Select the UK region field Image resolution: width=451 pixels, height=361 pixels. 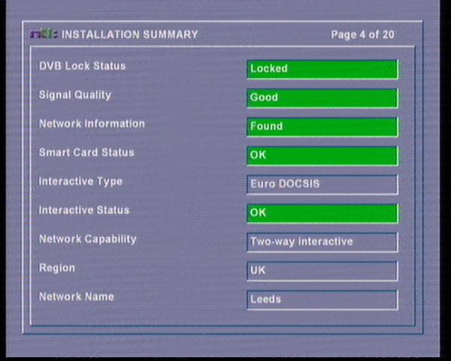click(x=322, y=271)
